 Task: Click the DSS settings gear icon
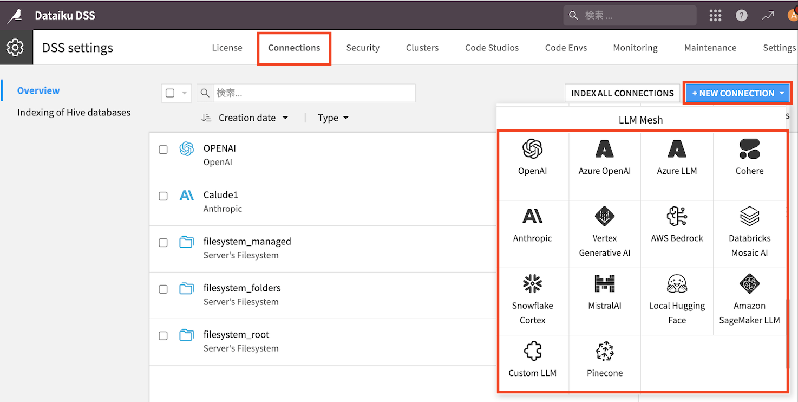pyautogui.click(x=15, y=48)
